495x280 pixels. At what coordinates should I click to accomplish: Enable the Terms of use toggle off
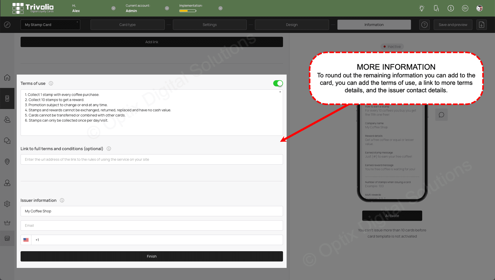(278, 83)
